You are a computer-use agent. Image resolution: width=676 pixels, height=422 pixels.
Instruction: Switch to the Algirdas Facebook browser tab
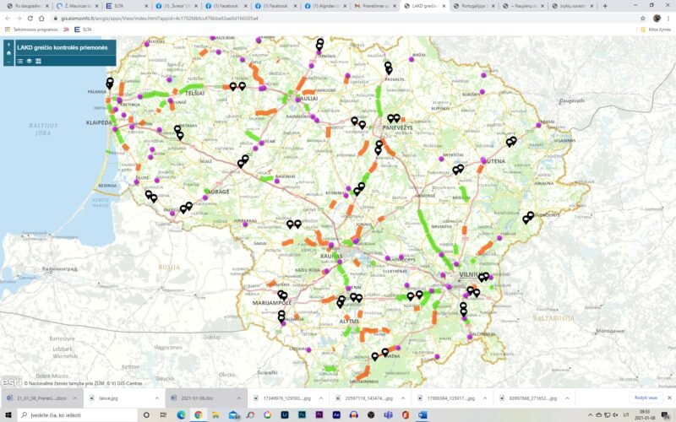(324, 6)
